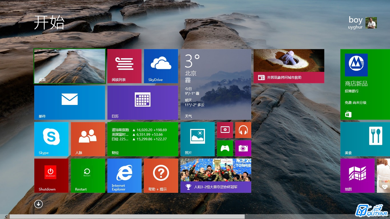Open the partly visible health tile
390x219 pixels.
[383, 176]
